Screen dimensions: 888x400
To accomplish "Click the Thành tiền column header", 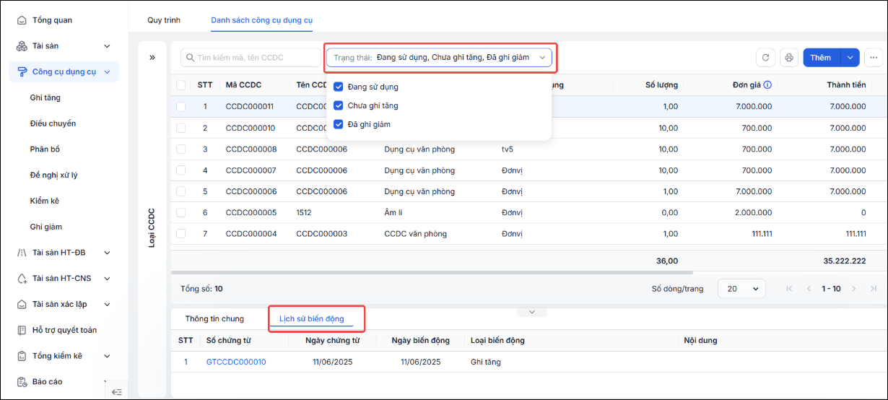I will (x=846, y=85).
